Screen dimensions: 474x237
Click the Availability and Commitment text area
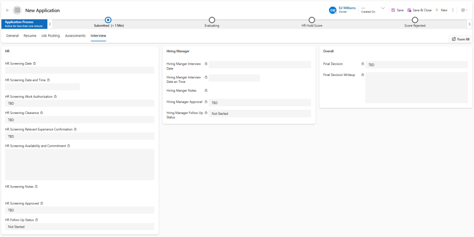[x=80, y=164]
